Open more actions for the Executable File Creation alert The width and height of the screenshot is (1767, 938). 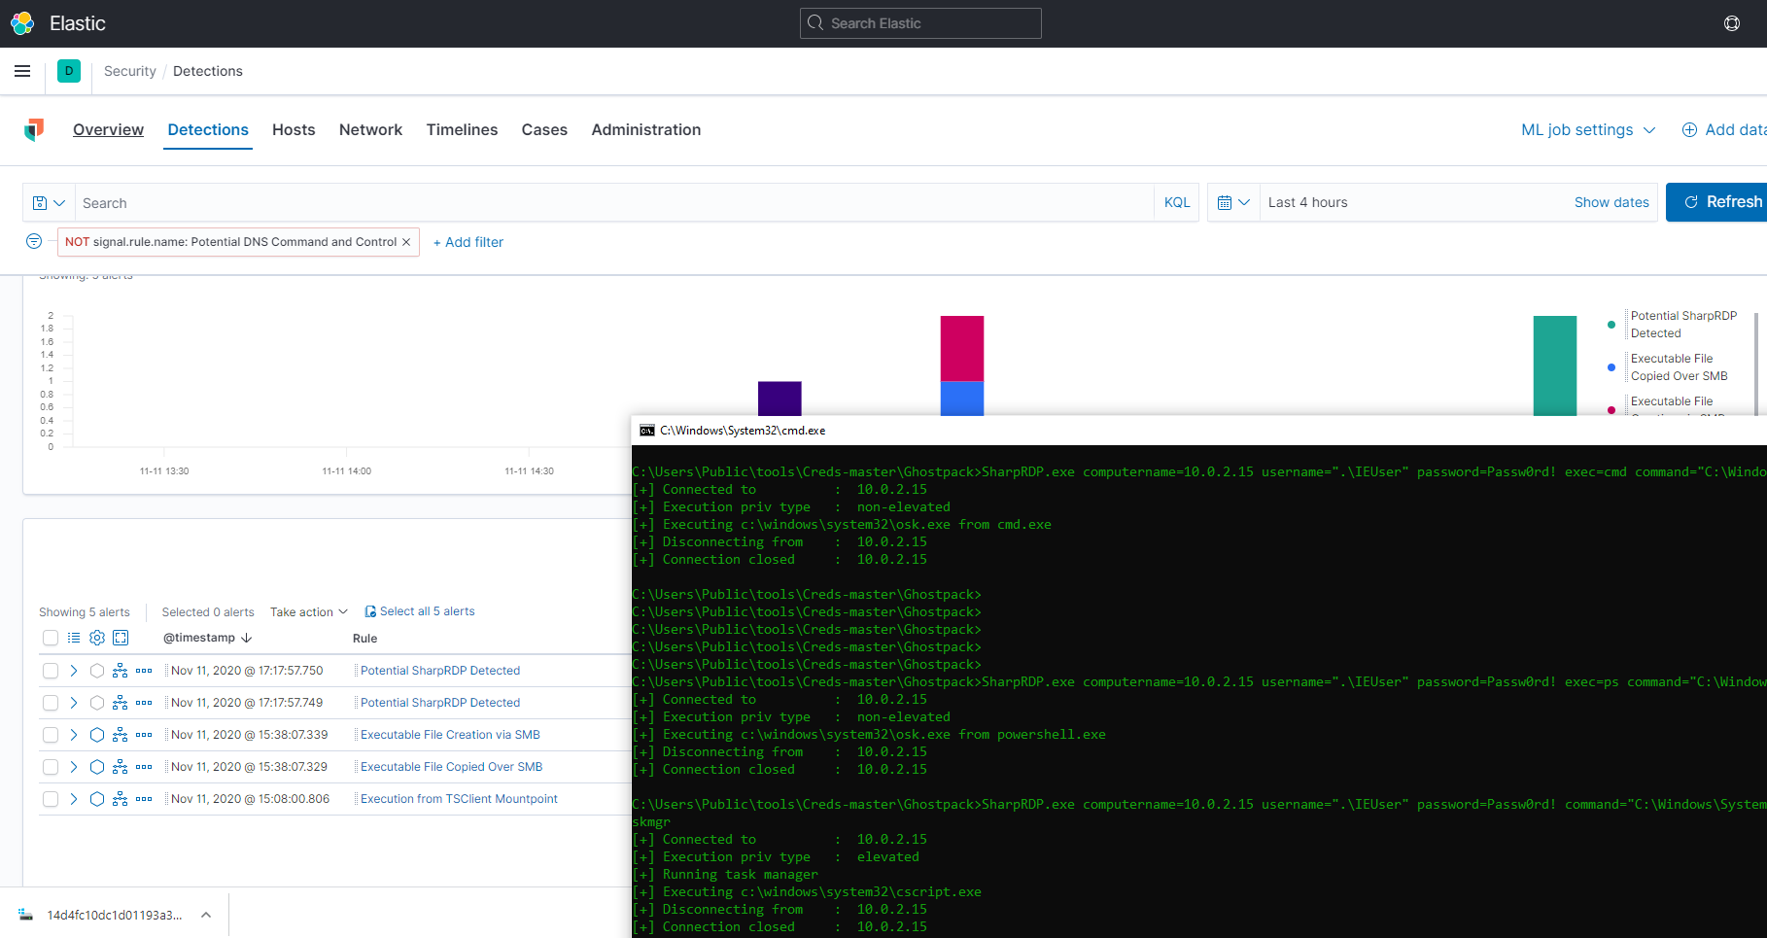click(x=144, y=735)
